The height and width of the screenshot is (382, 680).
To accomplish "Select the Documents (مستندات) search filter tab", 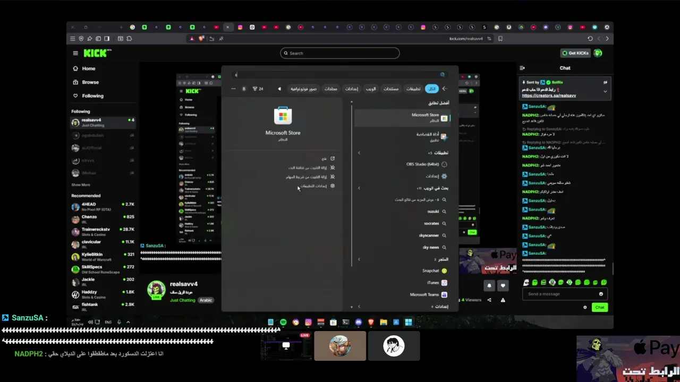I will pyautogui.click(x=391, y=89).
